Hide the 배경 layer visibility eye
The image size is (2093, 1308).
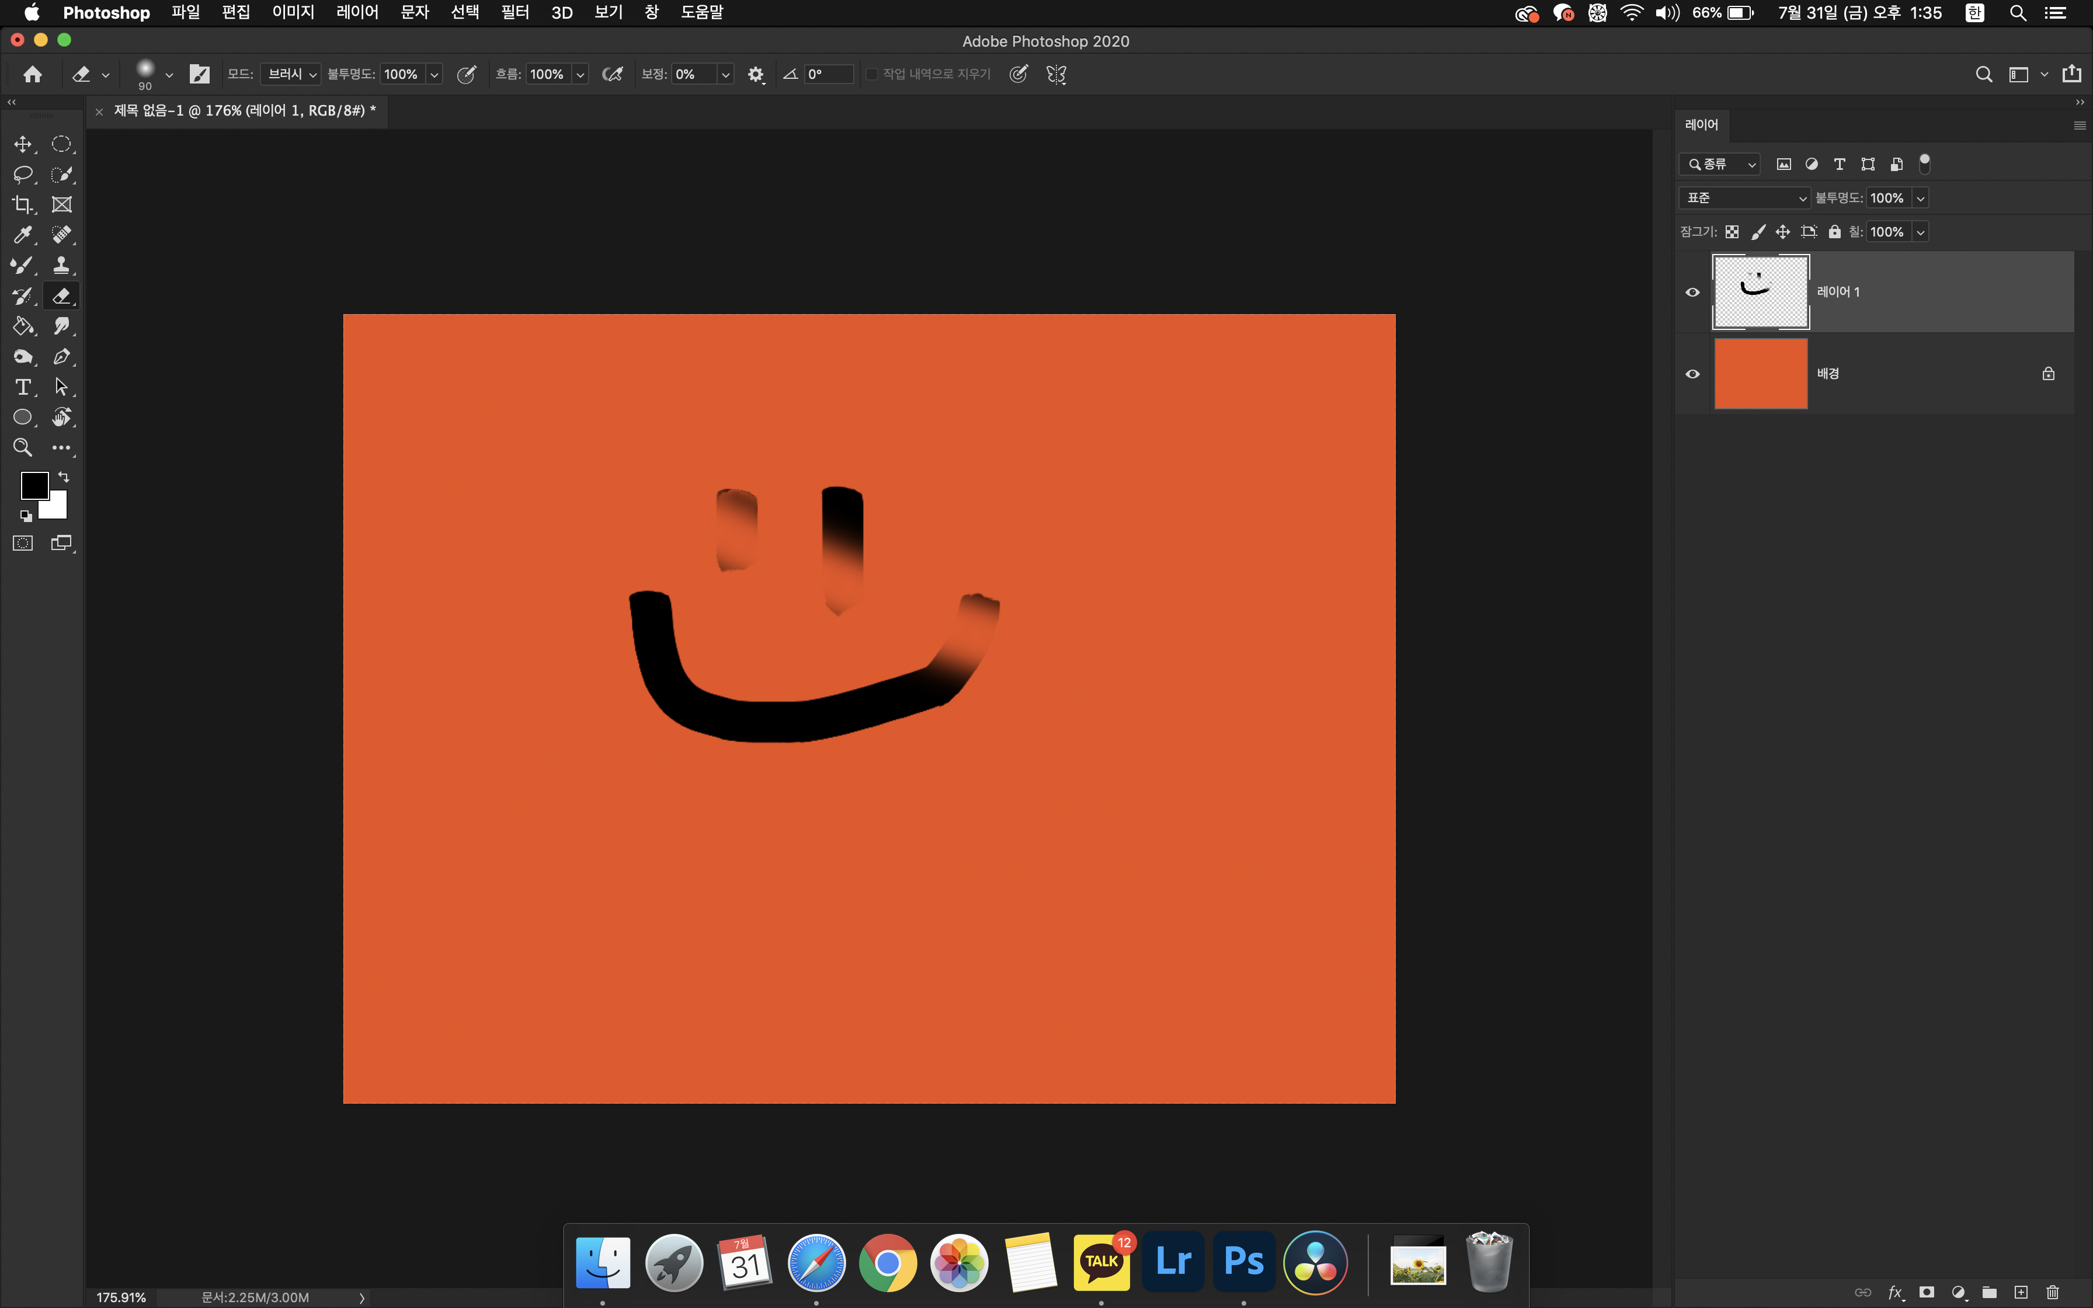(1692, 374)
